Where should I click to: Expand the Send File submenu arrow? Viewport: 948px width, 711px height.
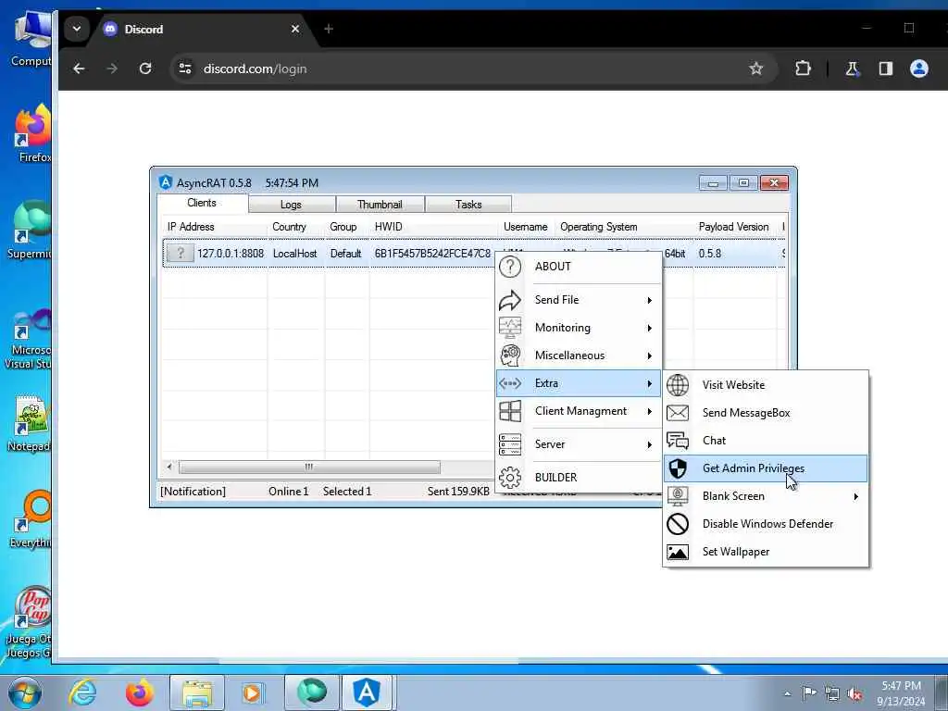(649, 301)
